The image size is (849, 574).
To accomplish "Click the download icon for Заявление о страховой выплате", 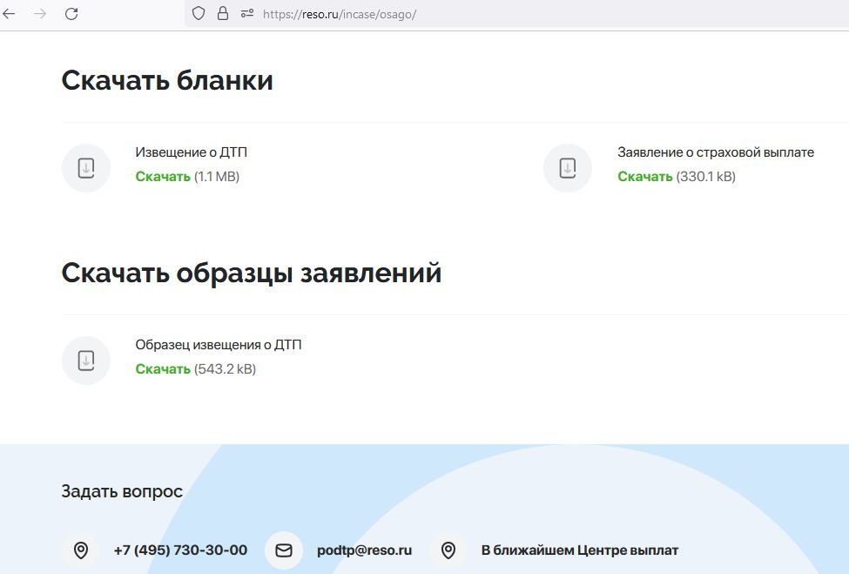I will coord(568,168).
